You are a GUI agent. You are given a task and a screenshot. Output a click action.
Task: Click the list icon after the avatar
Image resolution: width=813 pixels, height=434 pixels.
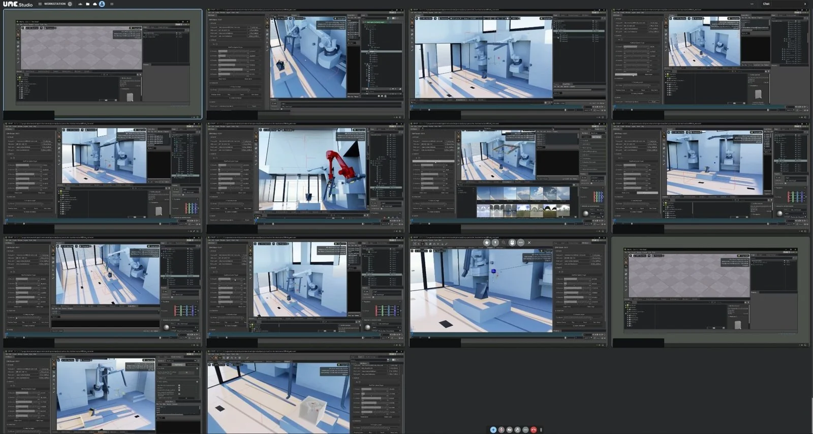click(x=112, y=4)
